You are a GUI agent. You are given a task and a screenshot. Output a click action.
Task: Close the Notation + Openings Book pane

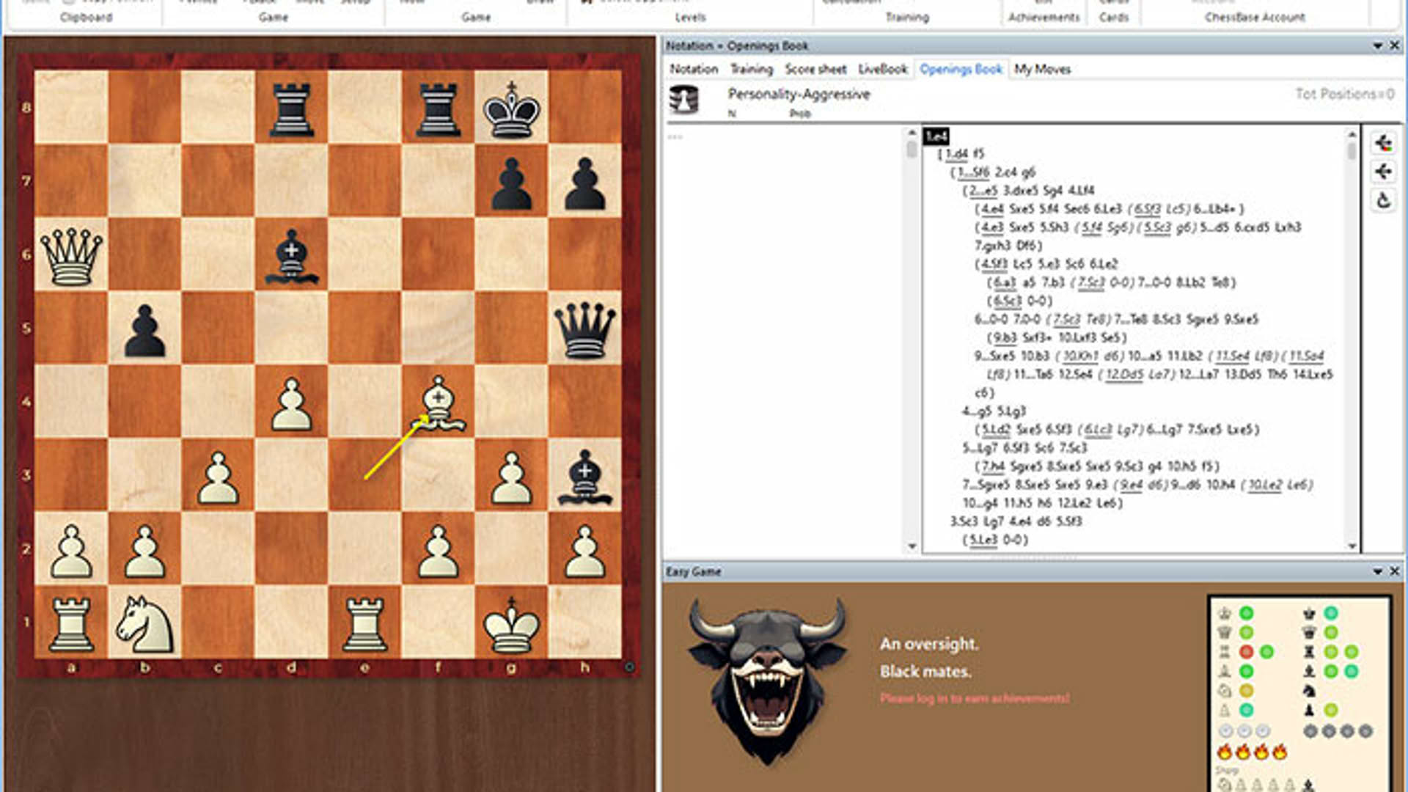coord(1395,45)
